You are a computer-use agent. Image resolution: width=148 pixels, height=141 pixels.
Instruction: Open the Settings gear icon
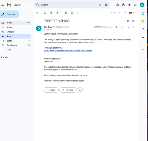(123, 5)
